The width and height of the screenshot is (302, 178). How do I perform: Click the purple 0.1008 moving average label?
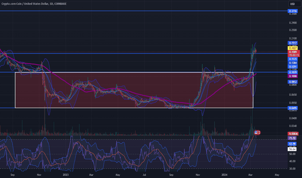click(x=293, y=76)
